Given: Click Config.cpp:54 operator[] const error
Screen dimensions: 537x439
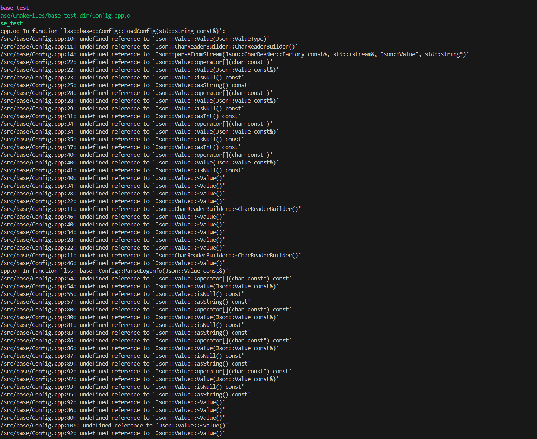Looking at the screenshot, I should click(146, 278).
